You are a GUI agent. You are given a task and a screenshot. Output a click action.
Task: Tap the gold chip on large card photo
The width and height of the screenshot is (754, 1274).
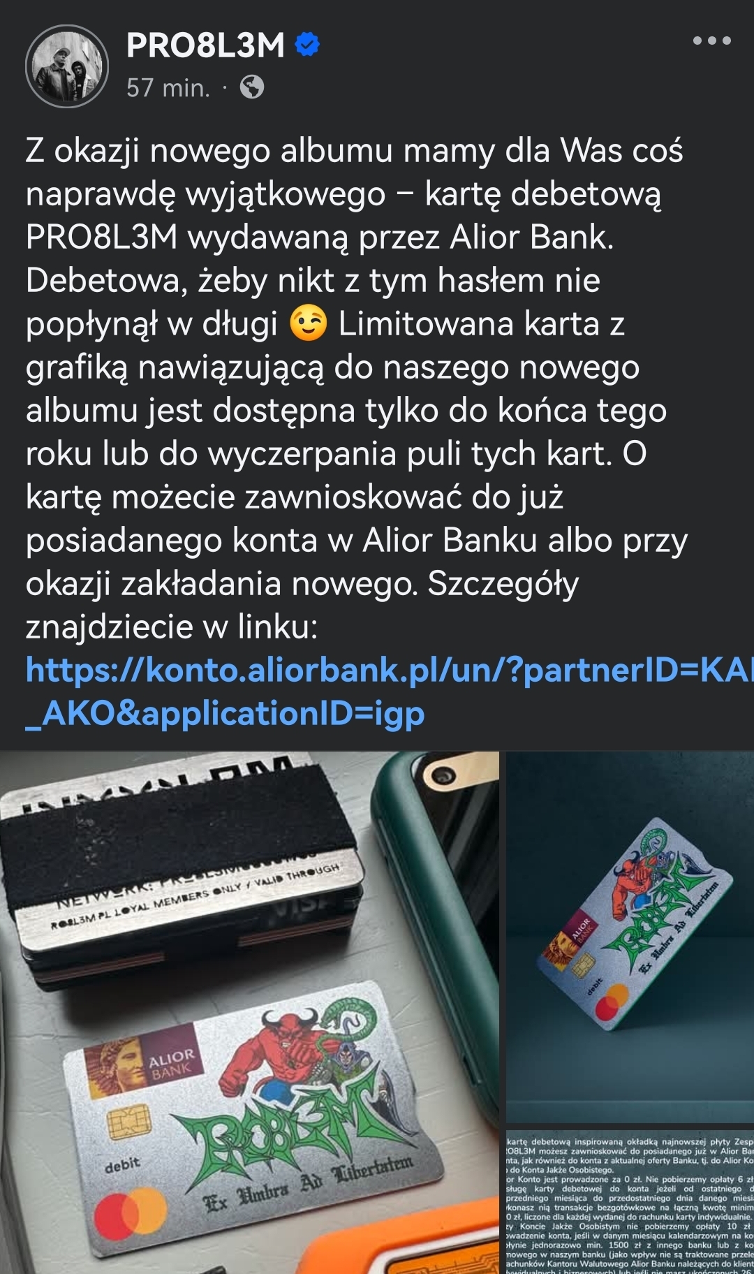(131, 1126)
